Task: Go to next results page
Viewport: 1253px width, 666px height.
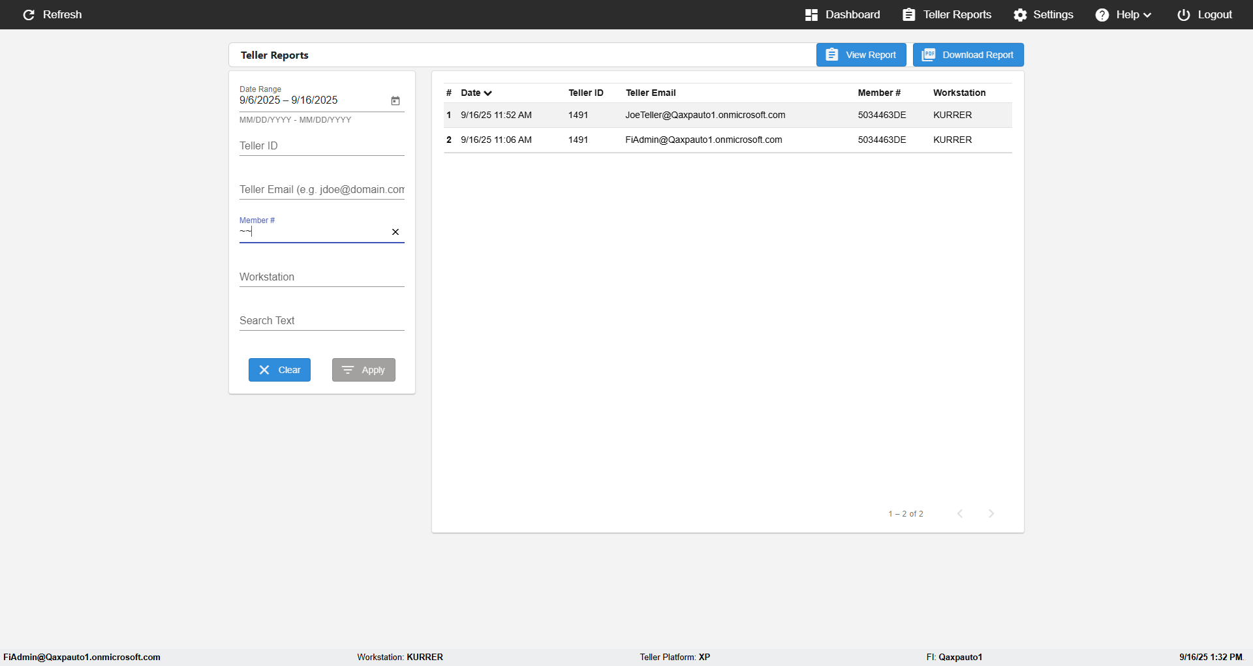Action: (991, 513)
